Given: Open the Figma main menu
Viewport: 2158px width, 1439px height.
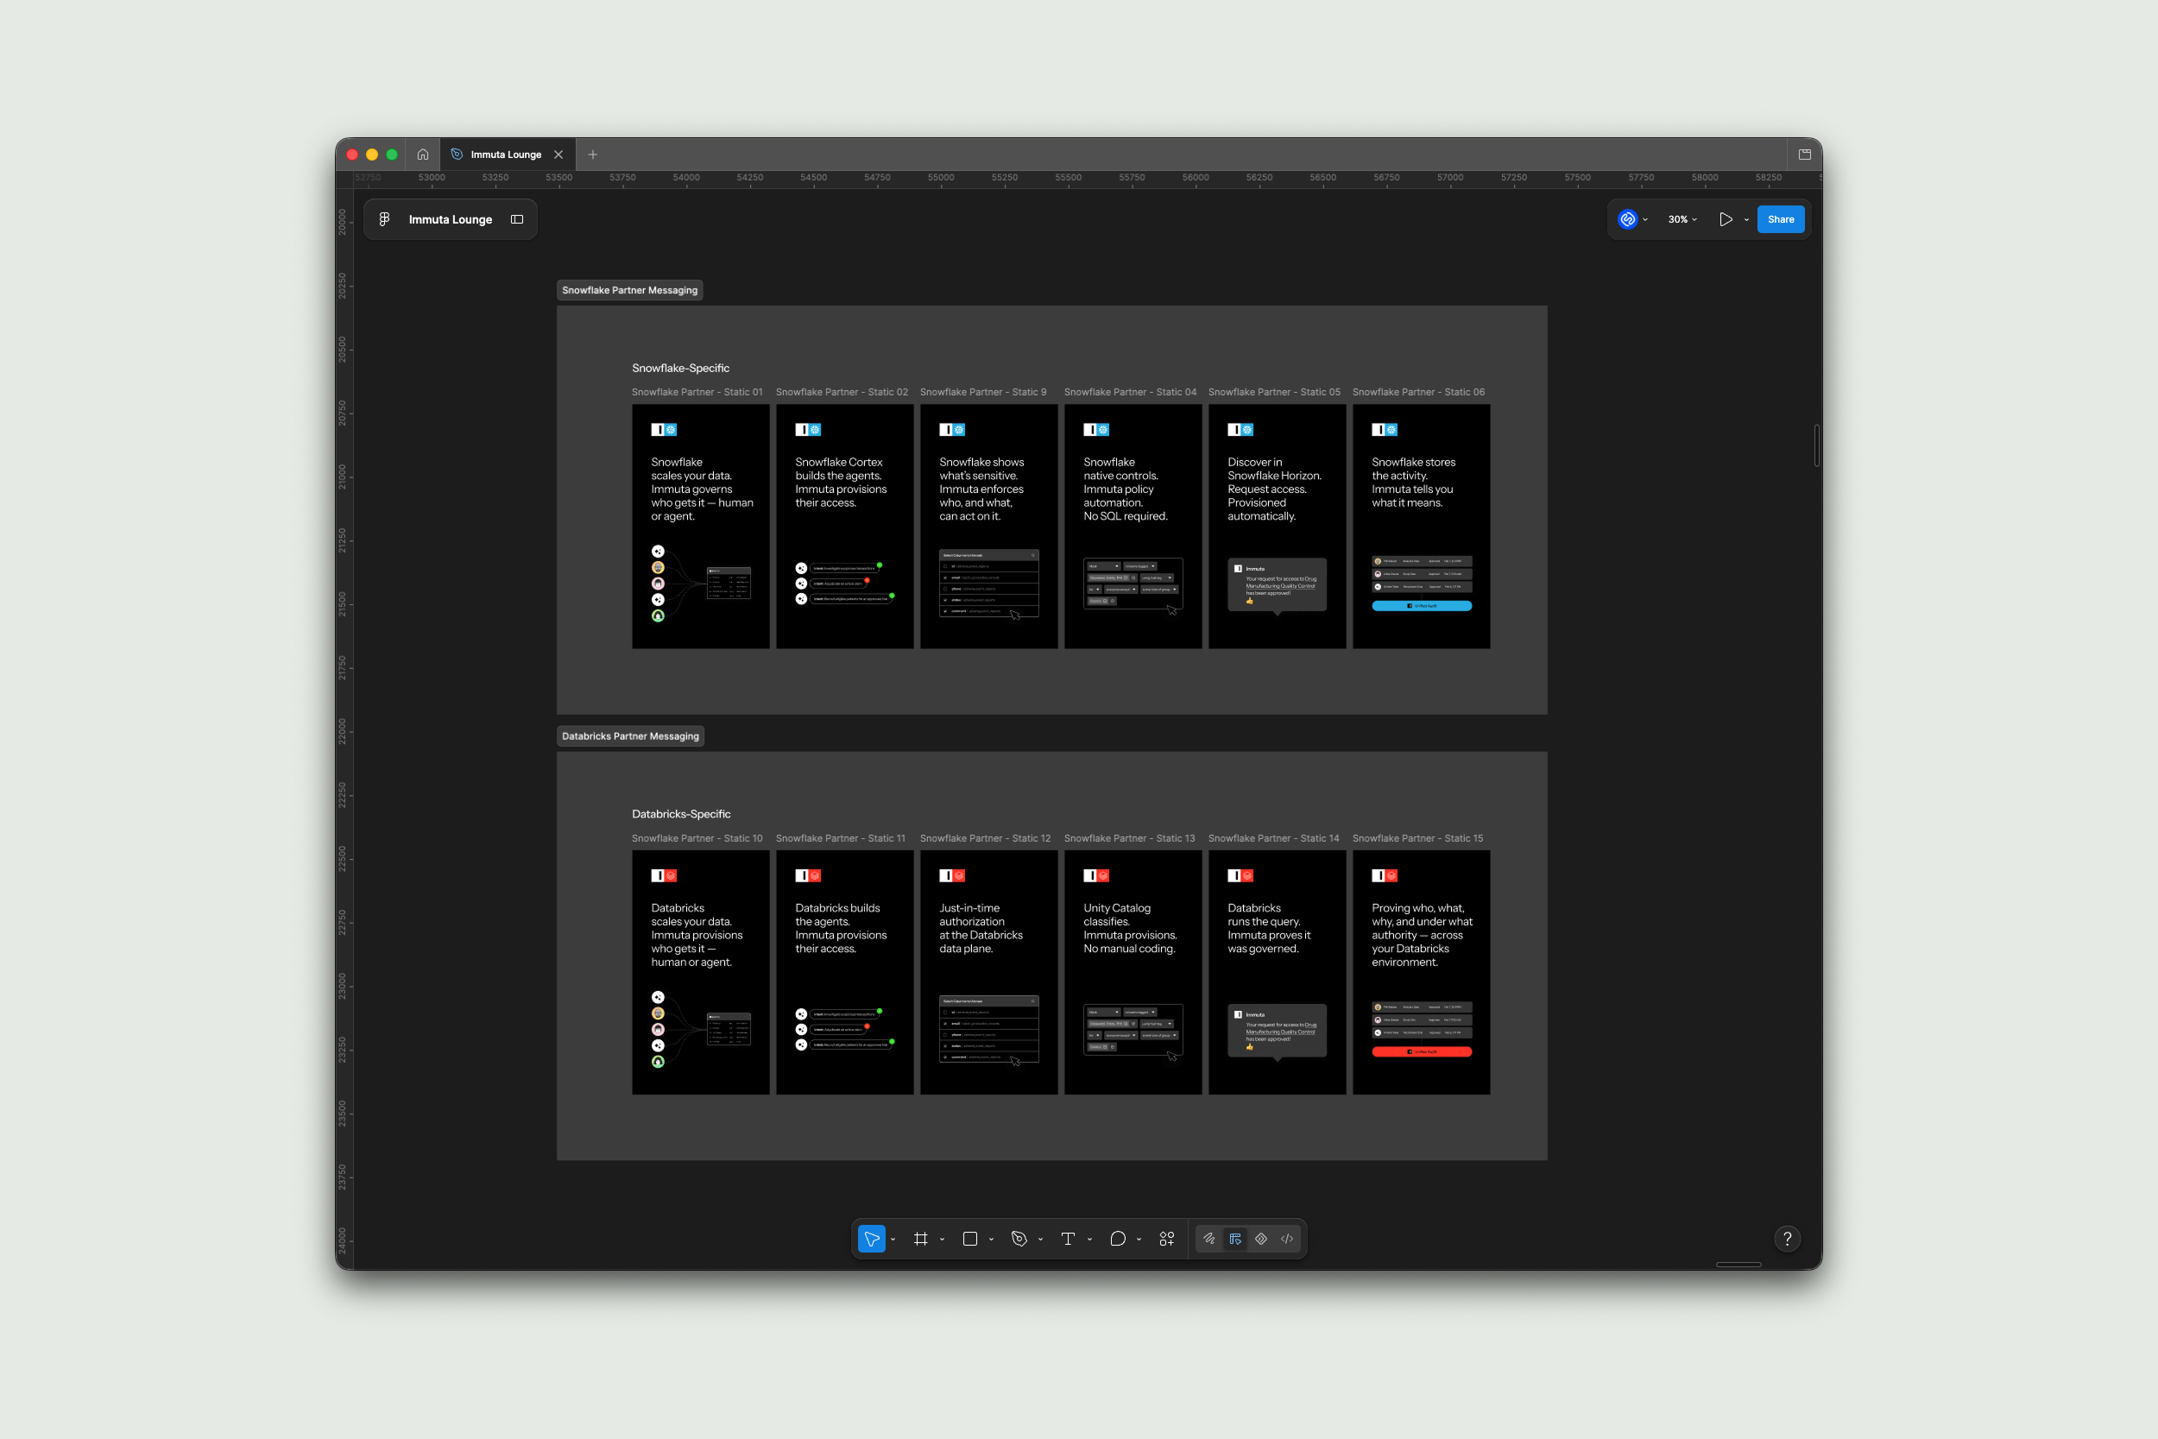Looking at the screenshot, I should (385, 219).
